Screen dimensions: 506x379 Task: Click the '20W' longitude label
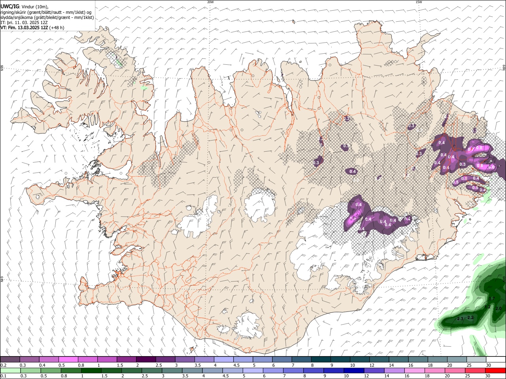(x=210, y=2)
